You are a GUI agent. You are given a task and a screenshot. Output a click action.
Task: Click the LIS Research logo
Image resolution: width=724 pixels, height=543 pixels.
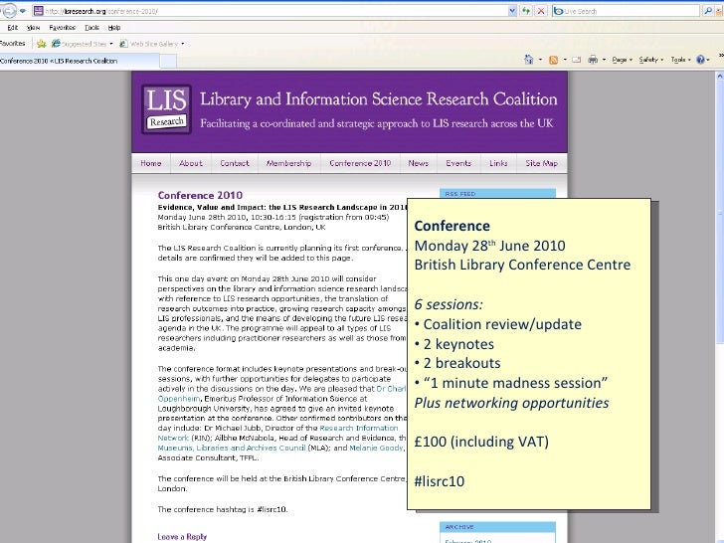click(166, 109)
